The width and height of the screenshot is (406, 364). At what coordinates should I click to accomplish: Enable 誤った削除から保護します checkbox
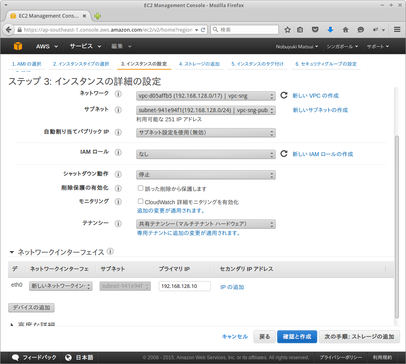pyautogui.click(x=140, y=188)
